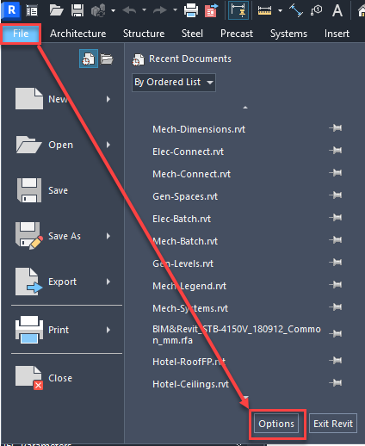Show Recent Documents icon in file menu

tap(89, 59)
